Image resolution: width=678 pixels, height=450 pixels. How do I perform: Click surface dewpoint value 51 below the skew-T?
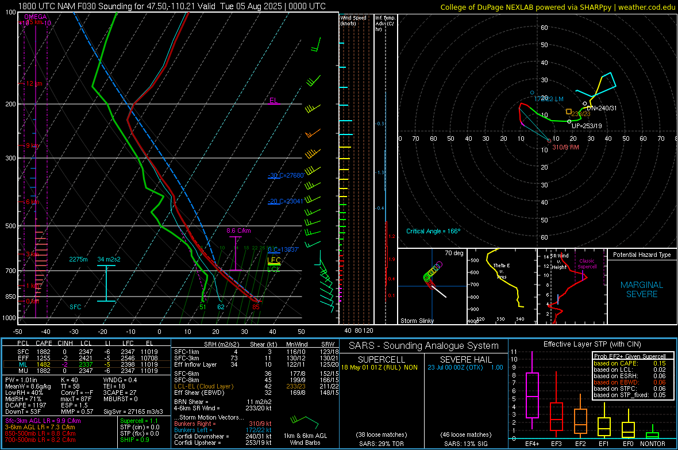(203, 307)
